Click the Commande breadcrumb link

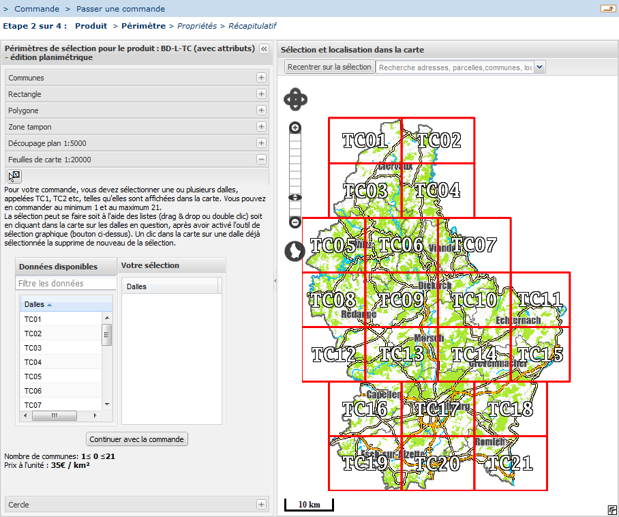click(x=37, y=9)
